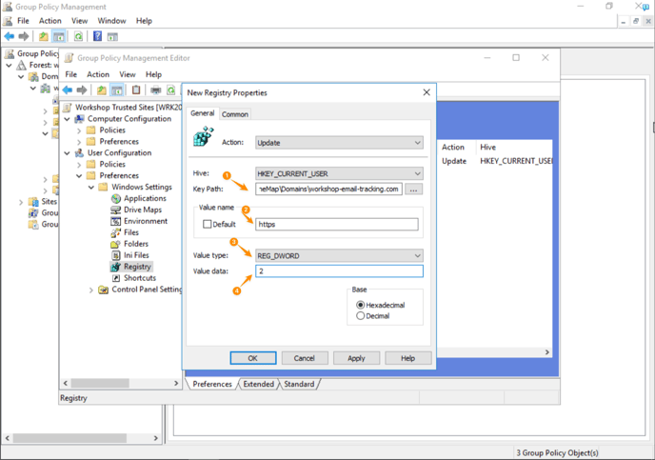
Task: Click the Help button in the dialog
Action: pos(407,358)
